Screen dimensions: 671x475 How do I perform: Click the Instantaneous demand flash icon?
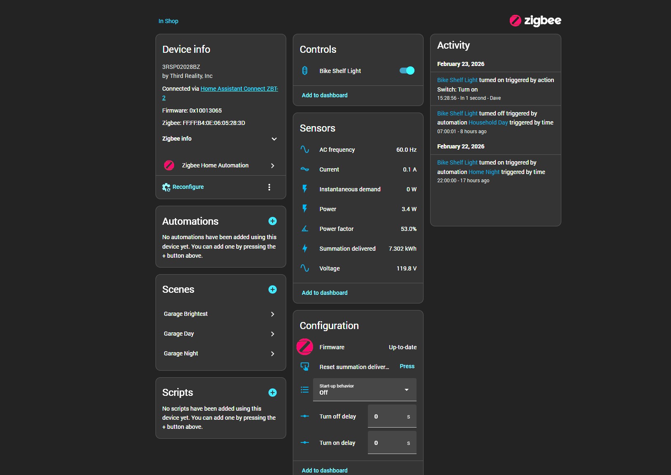point(305,189)
